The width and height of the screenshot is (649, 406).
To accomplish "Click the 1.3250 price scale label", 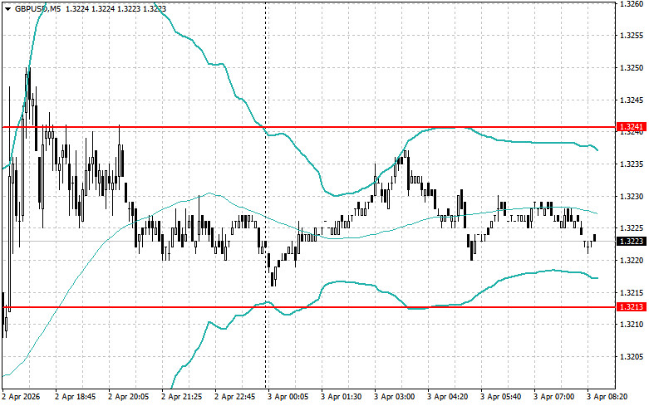I will tap(632, 68).
